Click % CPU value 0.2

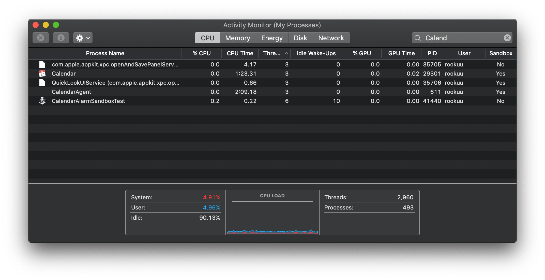215,101
